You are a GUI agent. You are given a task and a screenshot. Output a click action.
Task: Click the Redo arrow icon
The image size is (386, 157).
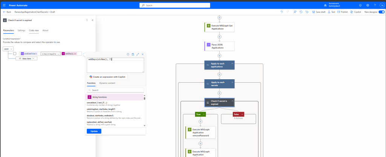coord(288,12)
